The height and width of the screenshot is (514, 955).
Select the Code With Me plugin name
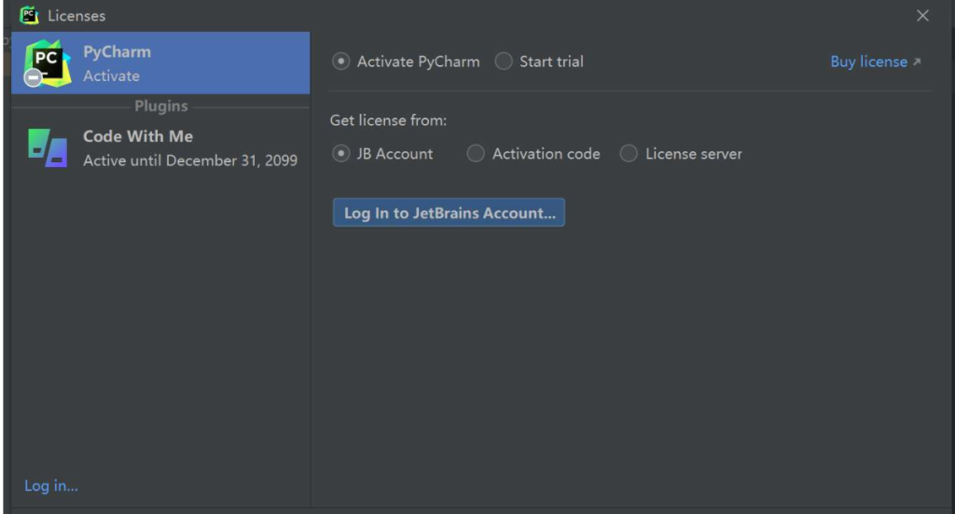[138, 136]
